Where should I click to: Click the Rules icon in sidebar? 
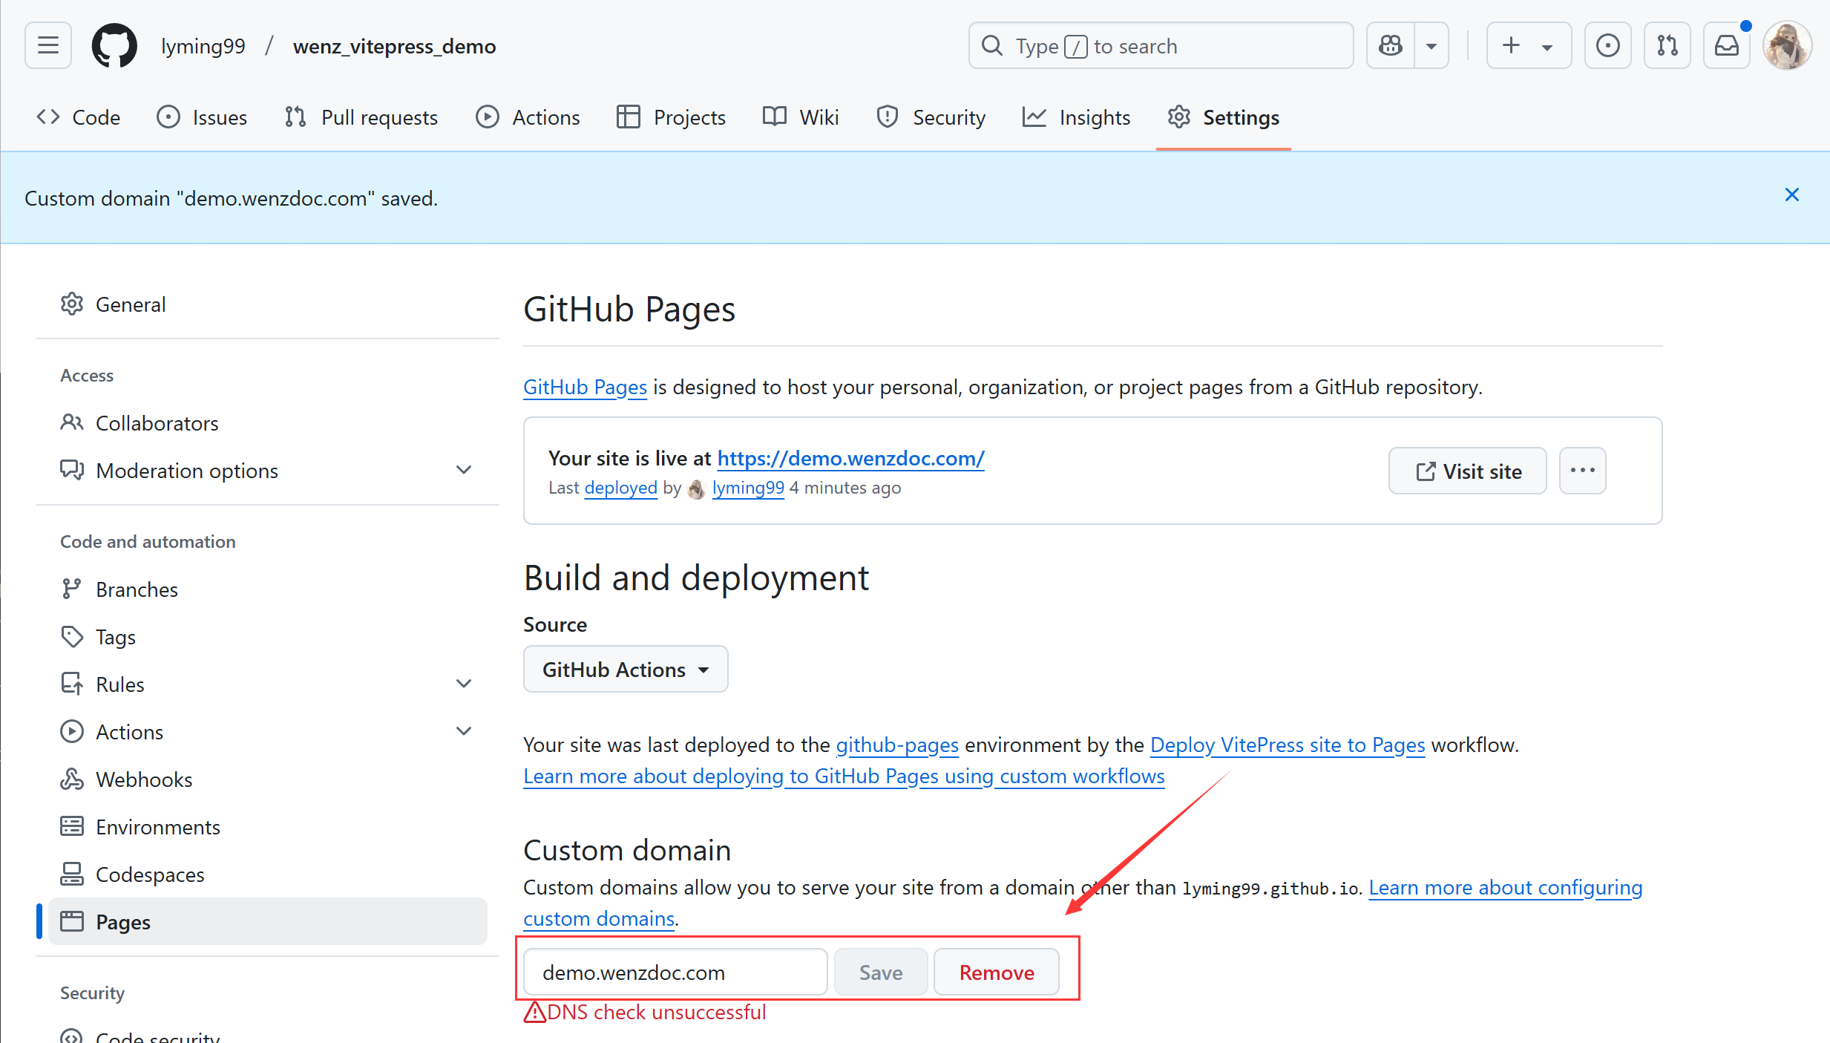(72, 684)
